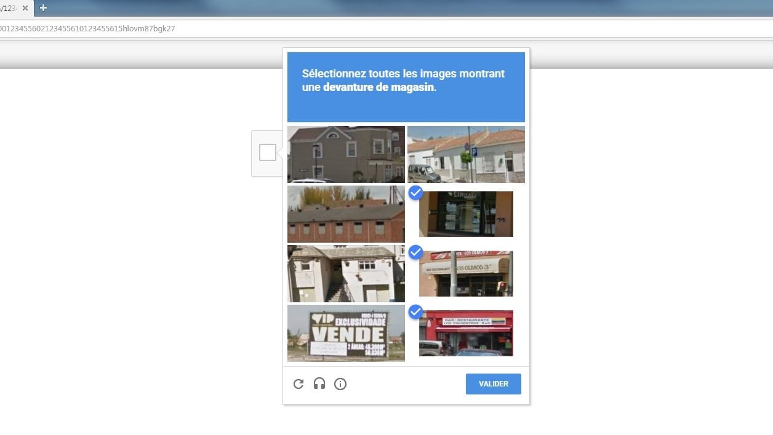Open a new browser tab with plus icon
Viewport: 773px width, 435px height.
43,8
